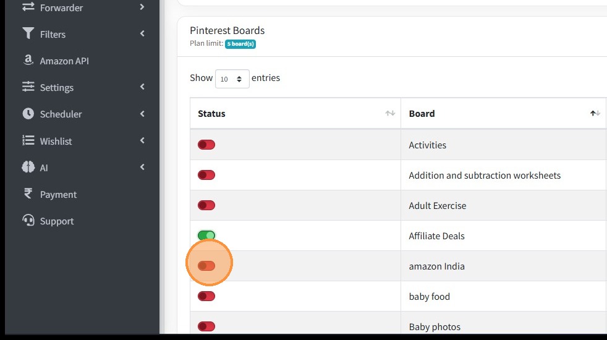Click the Payment rupee icon

click(28, 194)
